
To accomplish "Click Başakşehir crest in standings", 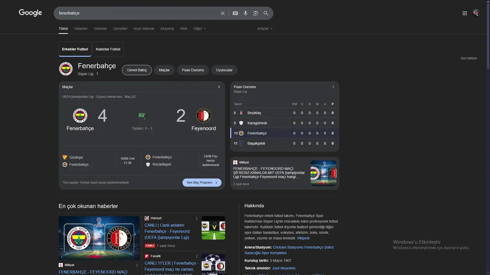I will pos(241,143).
